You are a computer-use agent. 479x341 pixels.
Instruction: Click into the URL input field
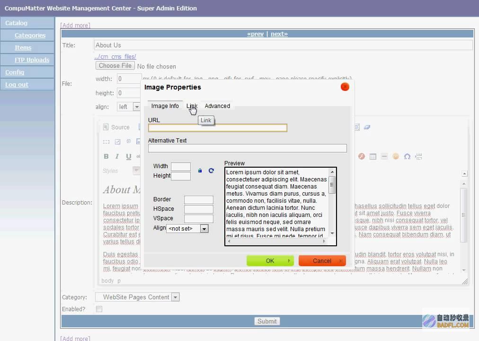(x=218, y=128)
